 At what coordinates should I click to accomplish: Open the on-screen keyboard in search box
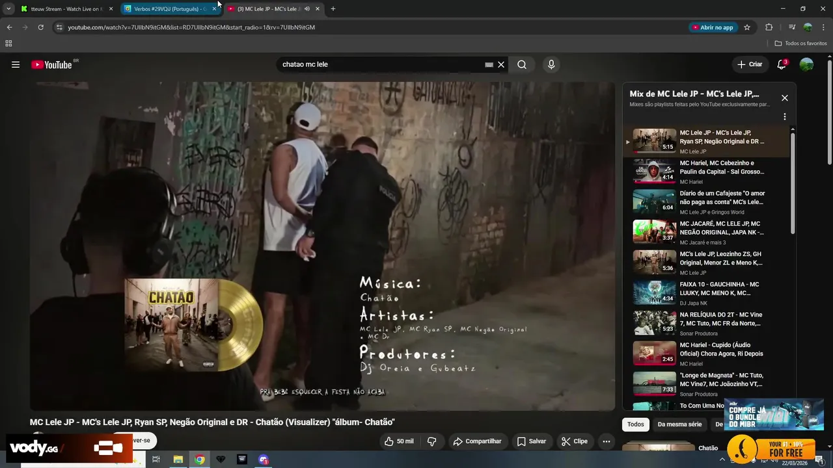[x=489, y=64]
